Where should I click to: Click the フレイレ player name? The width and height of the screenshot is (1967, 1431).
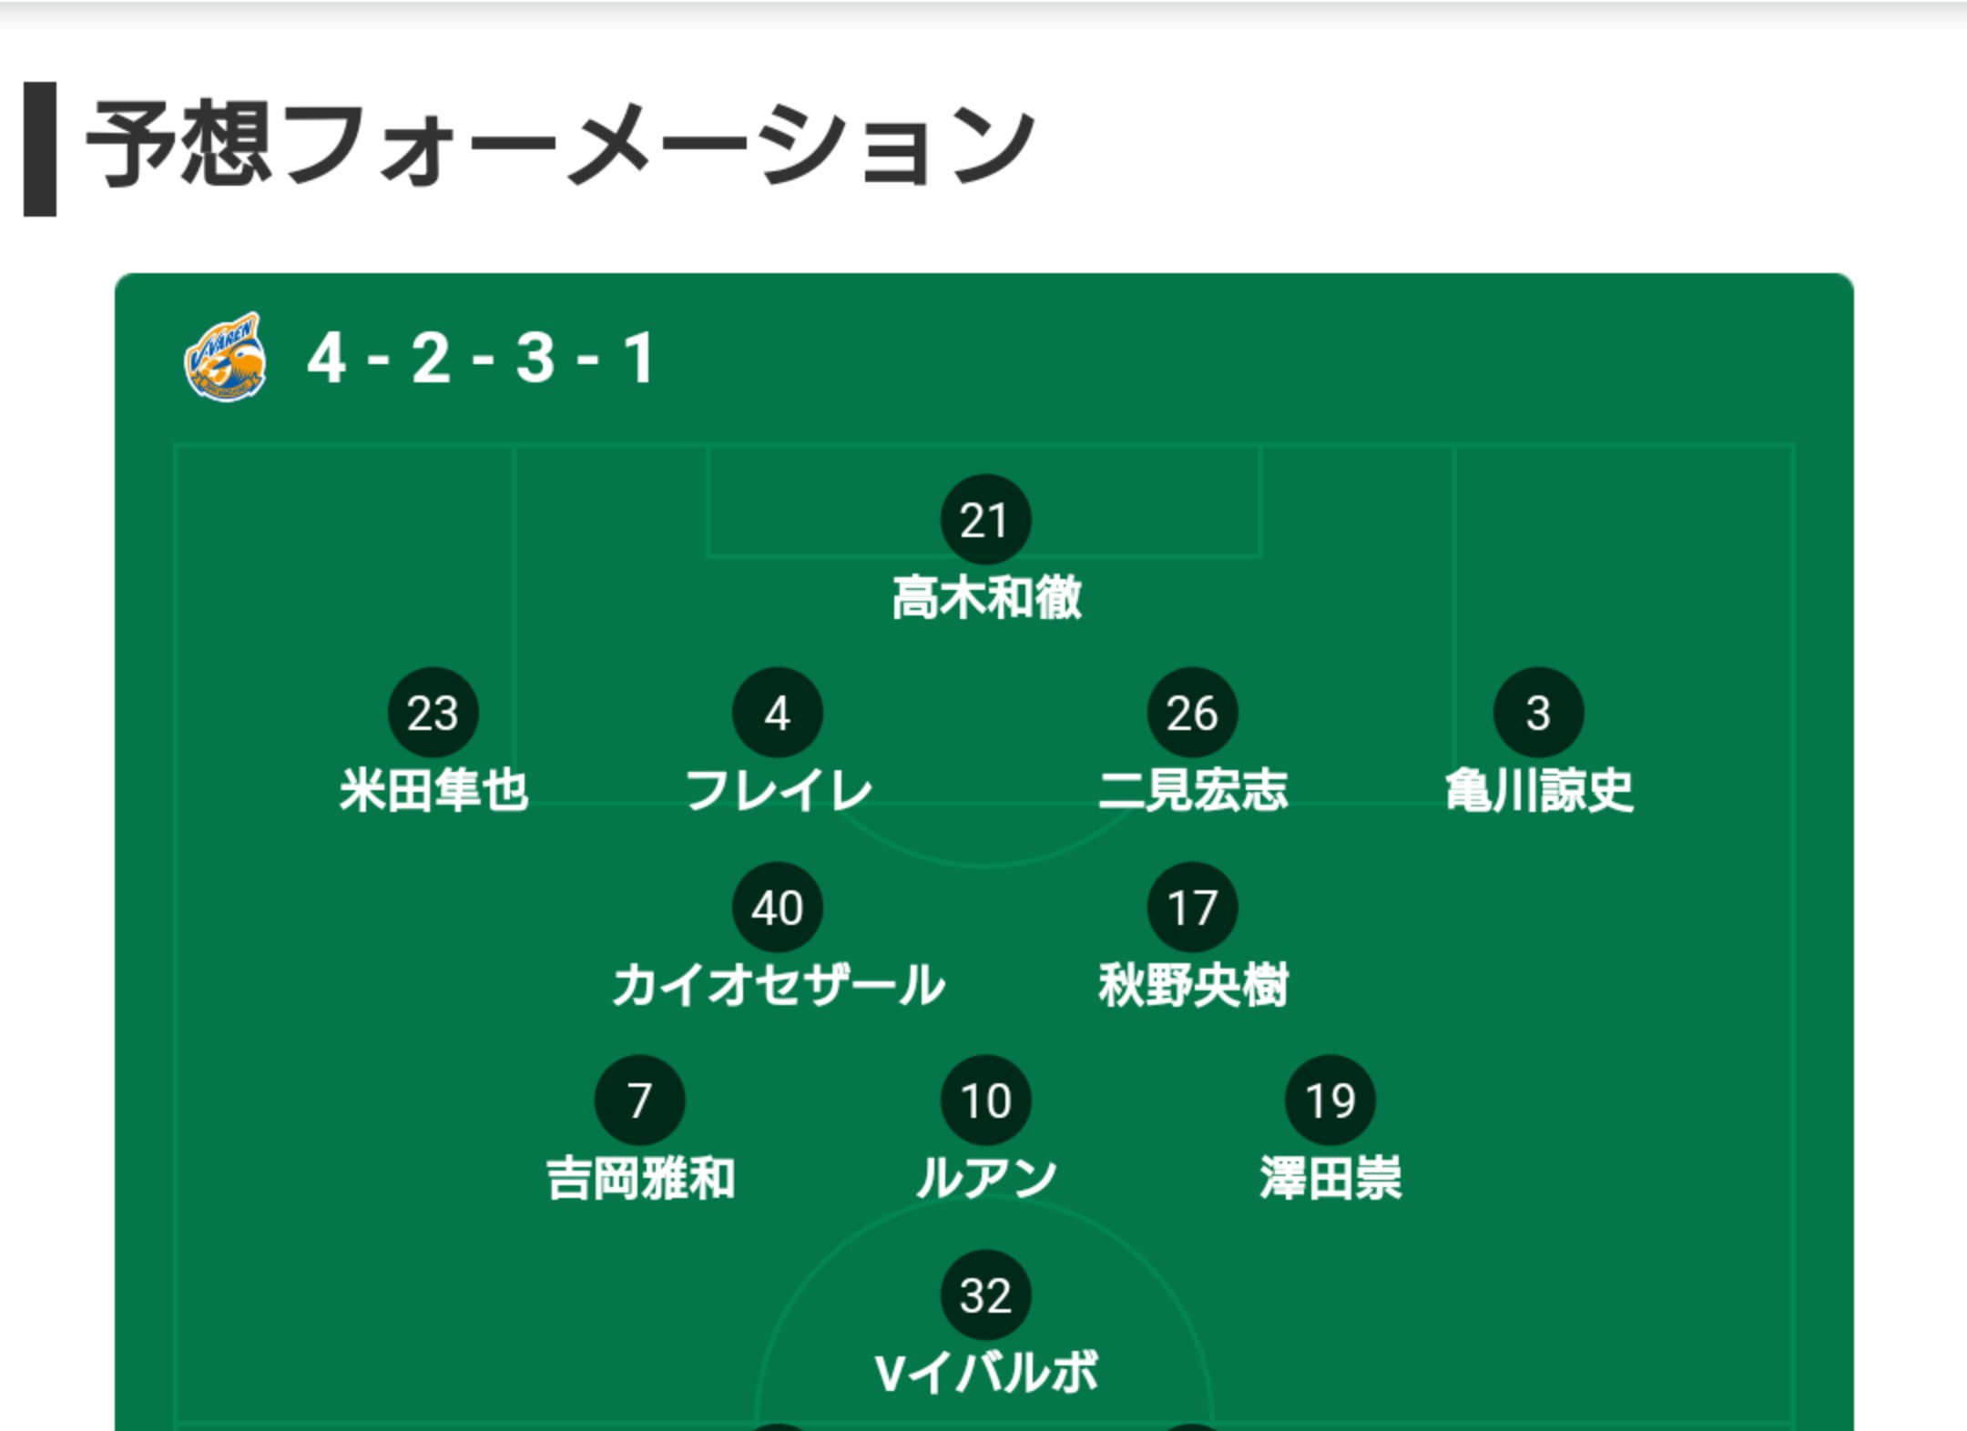(779, 790)
